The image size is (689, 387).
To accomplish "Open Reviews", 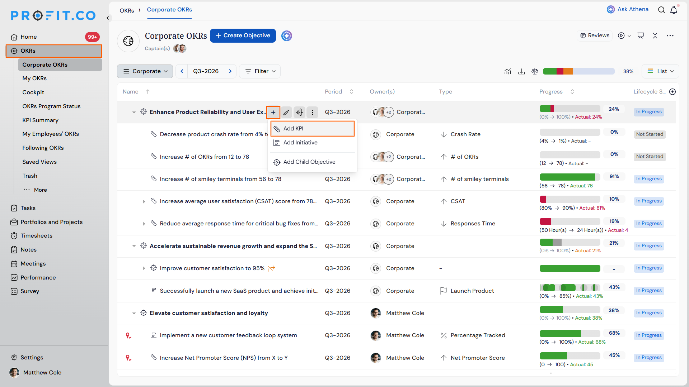I will click(x=595, y=35).
